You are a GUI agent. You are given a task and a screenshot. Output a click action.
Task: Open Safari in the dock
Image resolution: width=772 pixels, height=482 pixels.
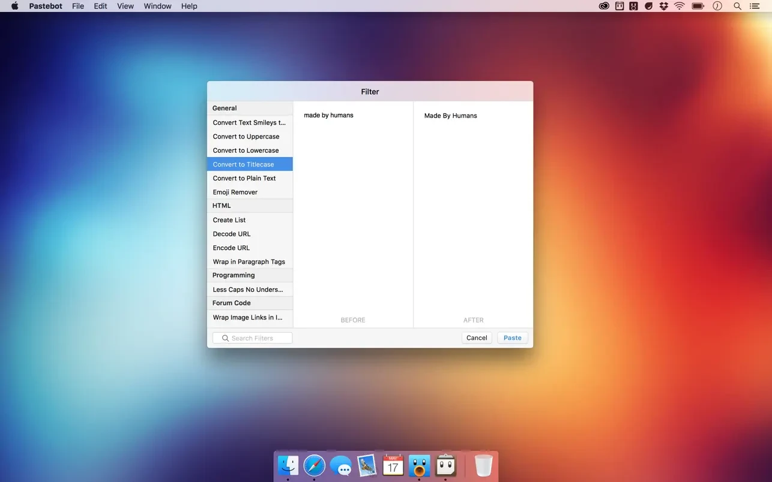(x=314, y=466)
